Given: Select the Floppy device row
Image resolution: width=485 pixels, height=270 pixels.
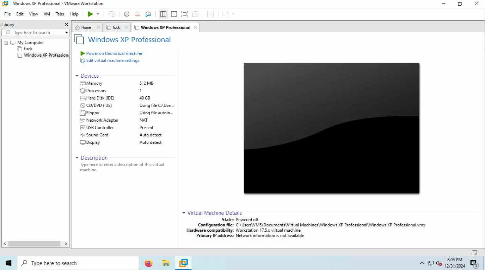Looking at the screenshot, I should [127, 113].
